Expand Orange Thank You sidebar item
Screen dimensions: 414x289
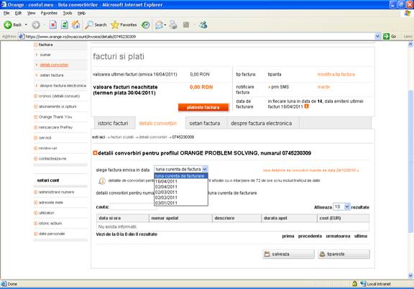pos(36,116)
